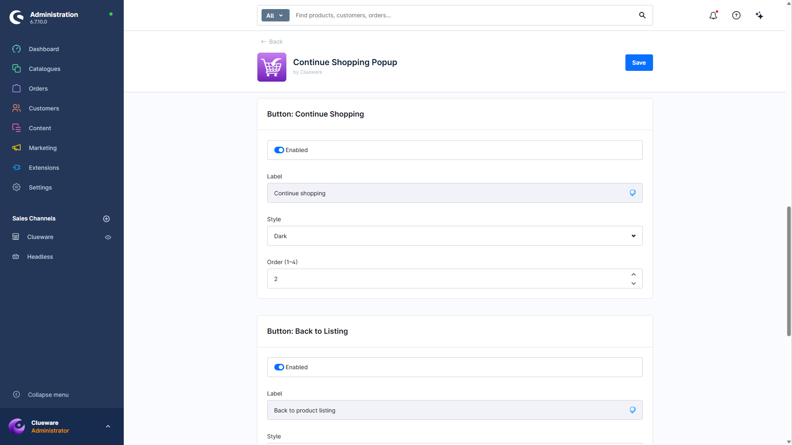Increase the Order value

coord(634,274)
